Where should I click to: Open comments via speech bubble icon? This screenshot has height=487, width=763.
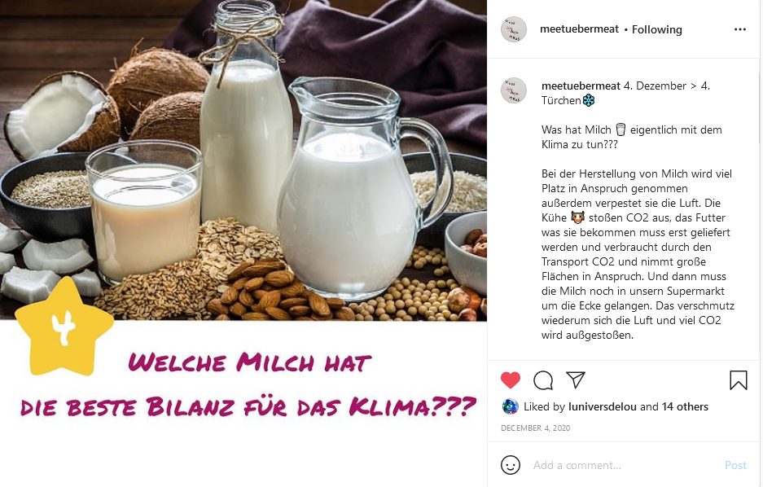[x=543, y=380]
